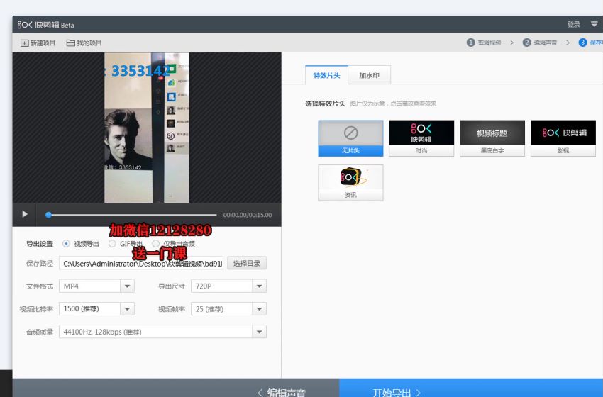Switch to 加水印 tab
This screenshot has height=397, width=603.
click(x=369, y=75)
